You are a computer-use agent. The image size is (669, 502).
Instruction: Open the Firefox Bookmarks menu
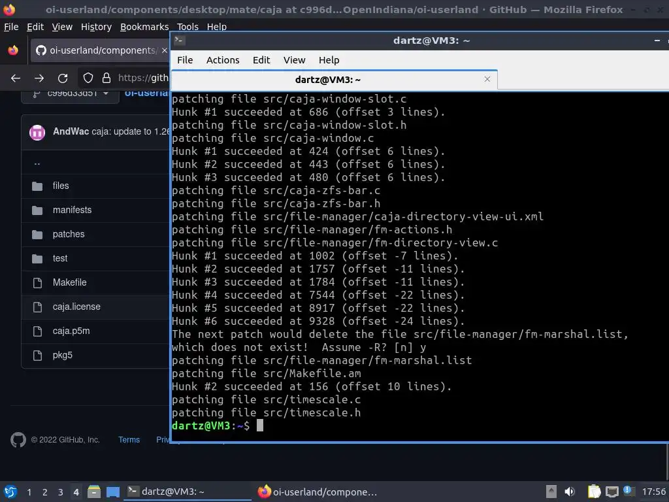coord(144,27)
